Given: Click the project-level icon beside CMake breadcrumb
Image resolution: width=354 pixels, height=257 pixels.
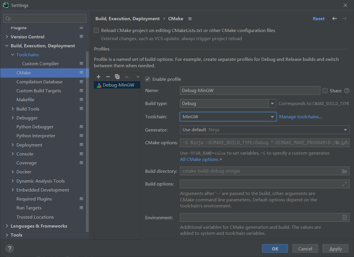Looking at the screenshot, I should pos(190,19).
